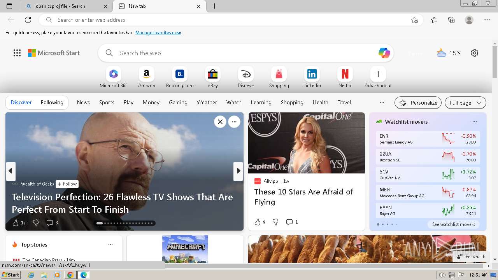This screenshot has width=498, height=280.
Task: Open the app launcher grid icon
Action: point(17,53)
